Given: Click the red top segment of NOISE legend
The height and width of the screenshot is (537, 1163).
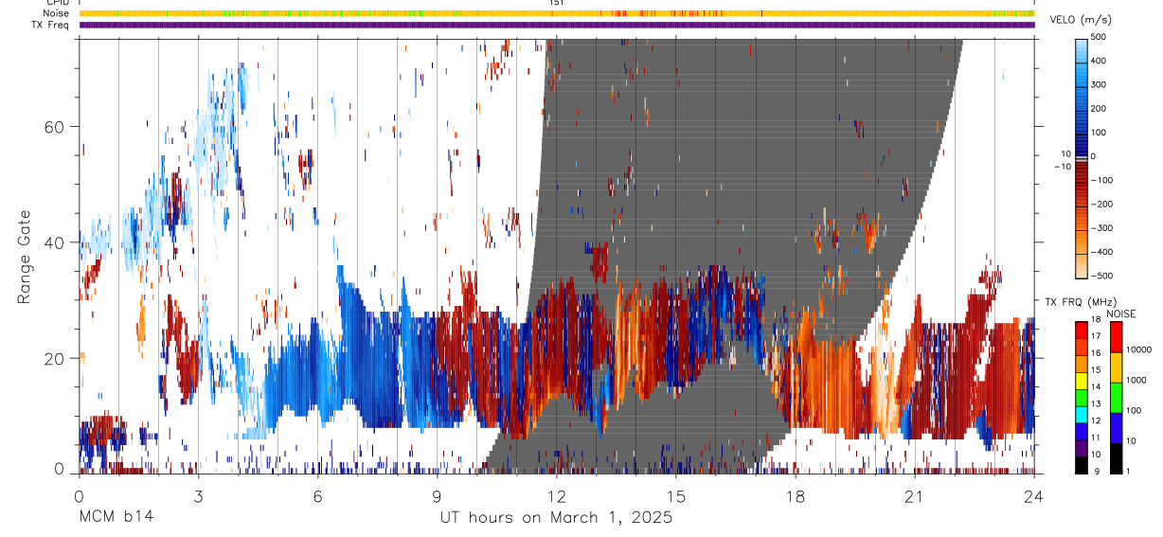Looking at the screenshot, I should [x=1117, y=337].
